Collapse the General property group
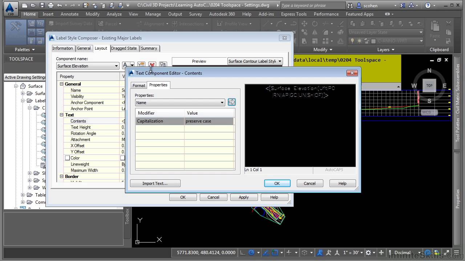 coord(62,84)
